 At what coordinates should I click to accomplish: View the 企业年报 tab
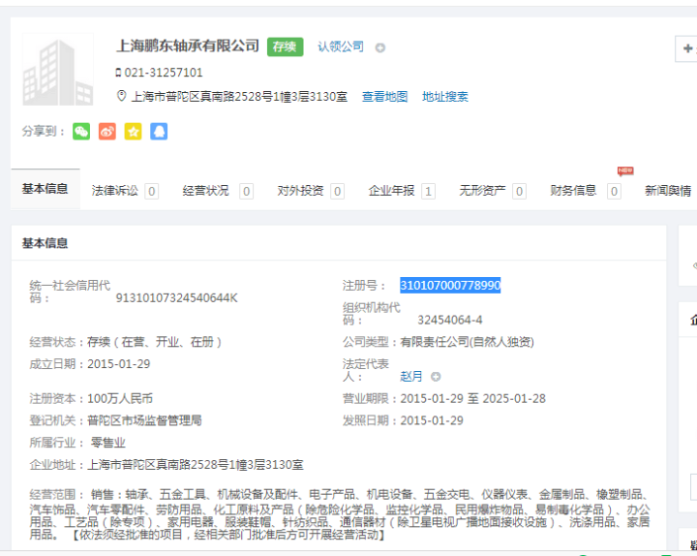click(x=391, y=191)
